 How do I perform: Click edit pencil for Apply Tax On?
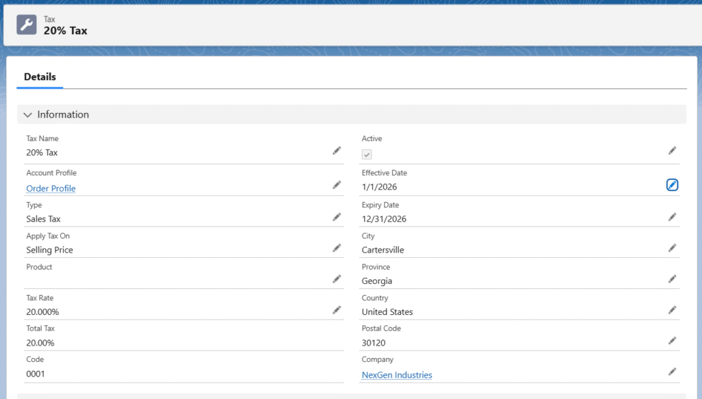tap(337, 248)
